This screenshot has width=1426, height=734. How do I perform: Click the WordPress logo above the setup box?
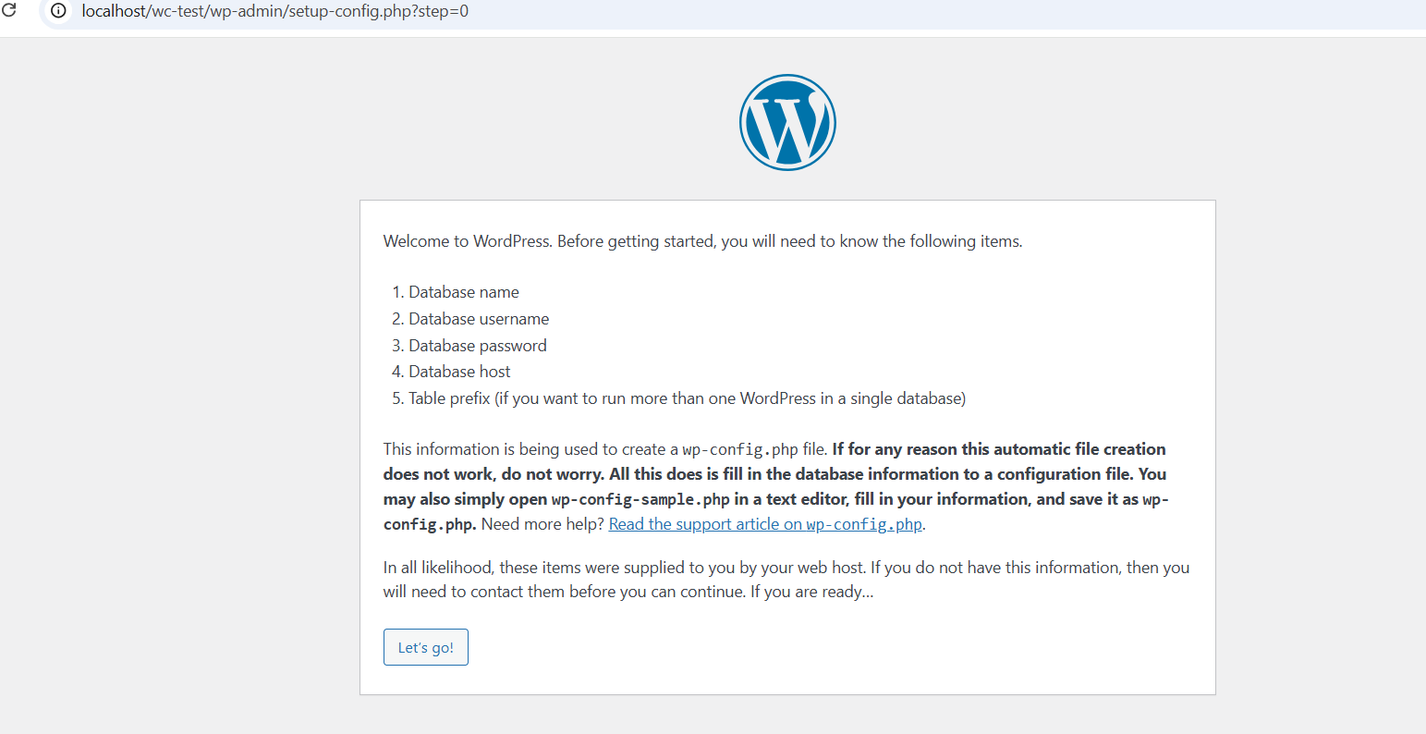pos(787,122)
